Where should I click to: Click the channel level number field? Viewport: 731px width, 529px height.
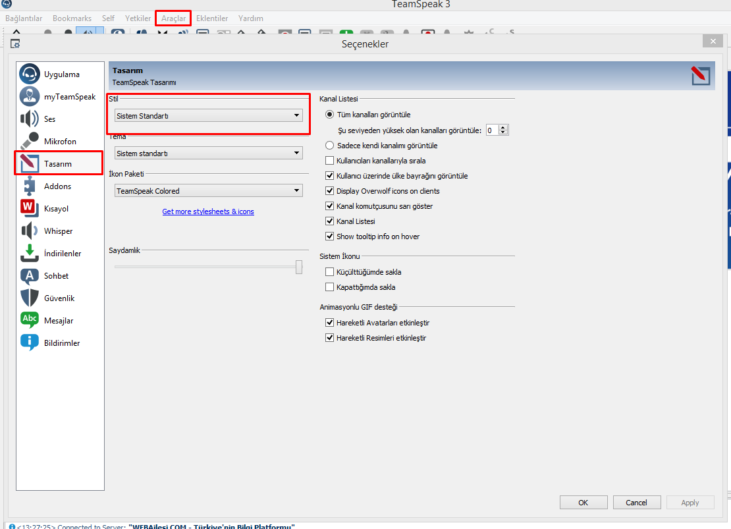tap(493, 130)
